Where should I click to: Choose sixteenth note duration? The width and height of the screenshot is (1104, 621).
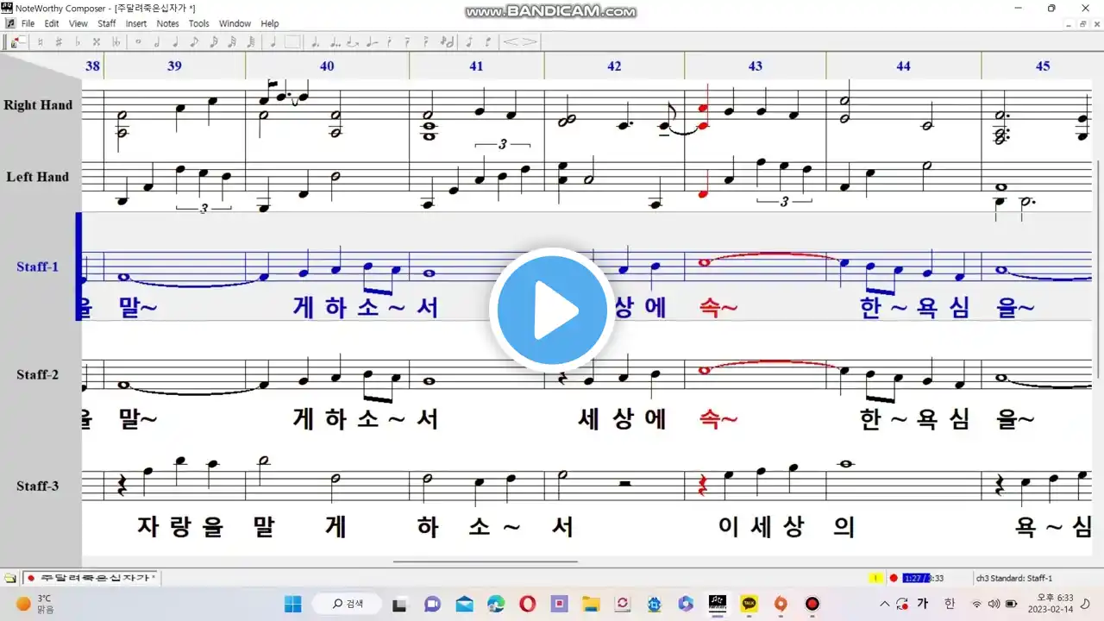(213, 41)
